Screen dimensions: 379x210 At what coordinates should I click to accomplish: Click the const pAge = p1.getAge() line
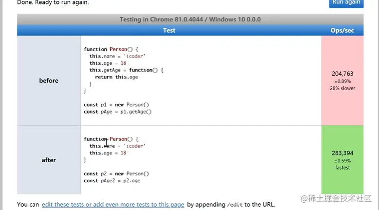tap(117, 112)
